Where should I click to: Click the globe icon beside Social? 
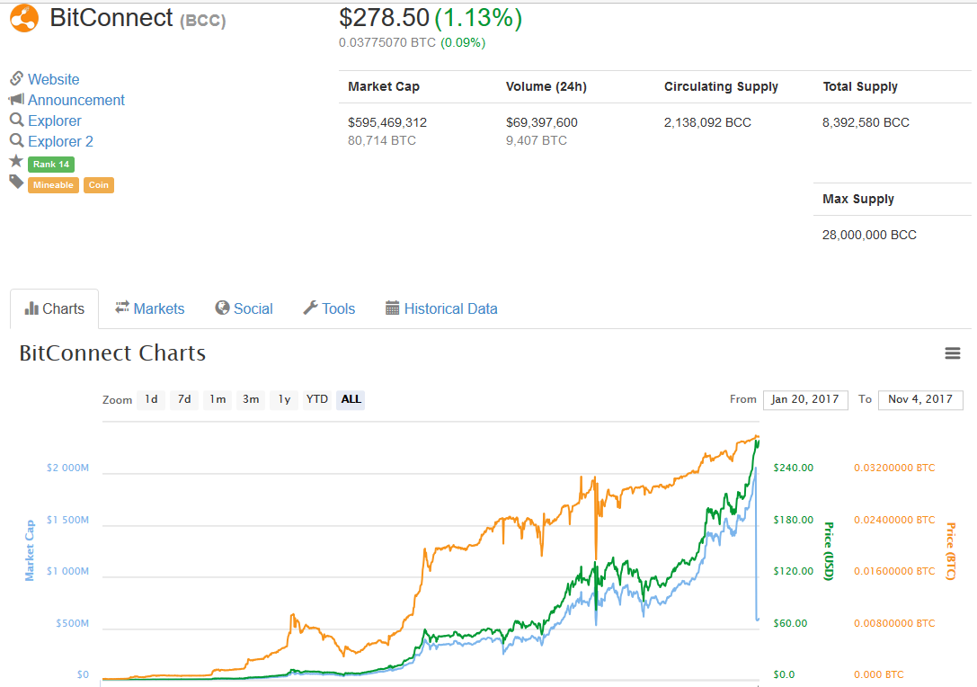[x=222, y=308]
